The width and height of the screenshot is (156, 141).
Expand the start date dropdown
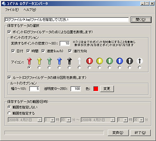coord(39,120)
